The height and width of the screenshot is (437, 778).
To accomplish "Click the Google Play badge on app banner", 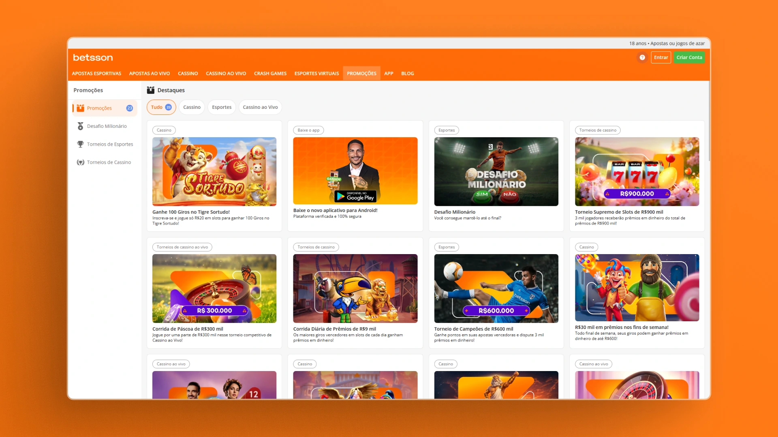I will (x=355, y=196).
